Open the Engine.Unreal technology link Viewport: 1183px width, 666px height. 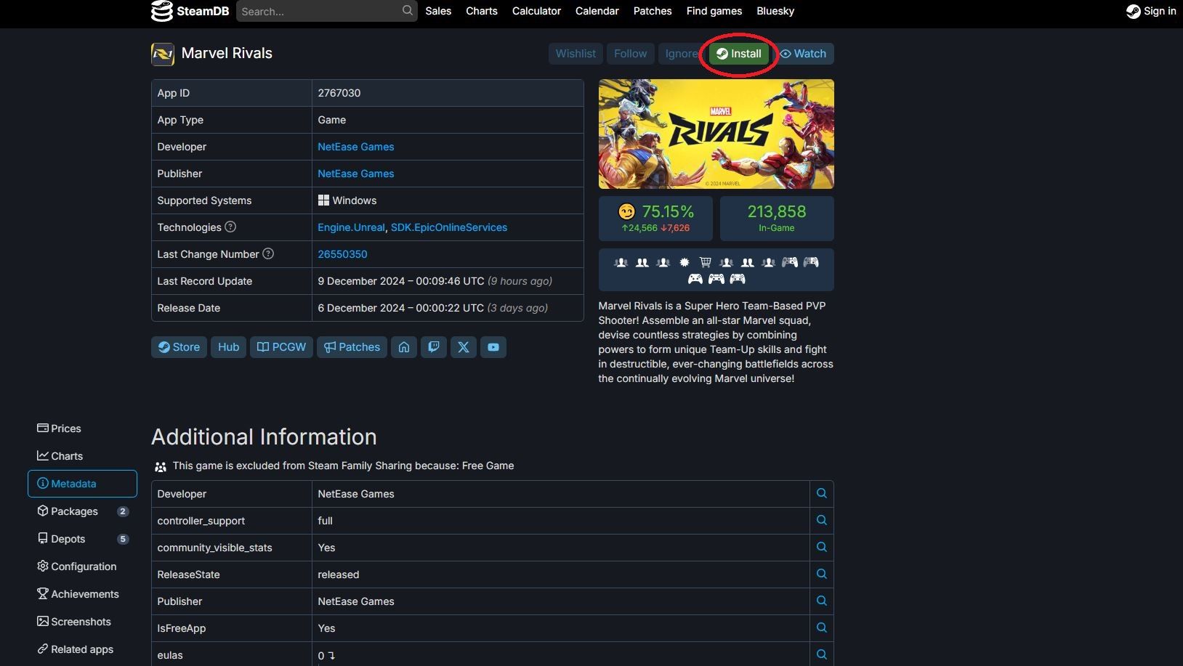[351, 227]
